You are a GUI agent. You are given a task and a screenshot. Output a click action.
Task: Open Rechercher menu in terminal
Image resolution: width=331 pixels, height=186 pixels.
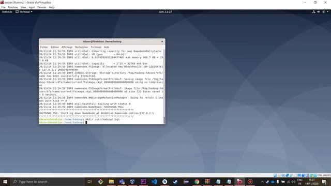point(81,47)
